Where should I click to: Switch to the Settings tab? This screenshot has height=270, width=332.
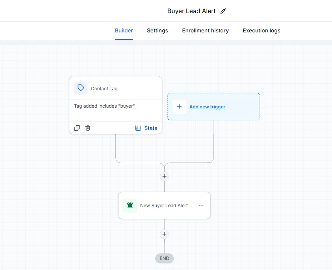pos(158,31)
